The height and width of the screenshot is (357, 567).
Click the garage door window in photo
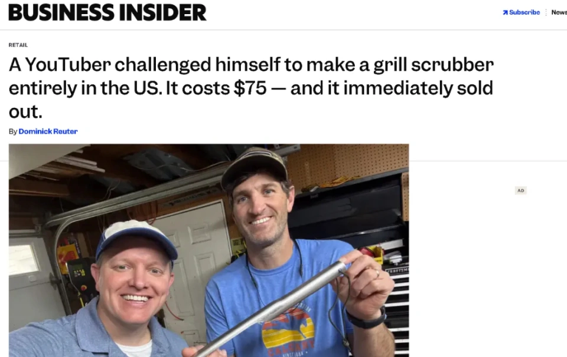coord(23,260)
